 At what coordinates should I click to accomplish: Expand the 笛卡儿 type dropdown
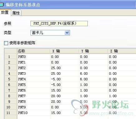point(67,33)
